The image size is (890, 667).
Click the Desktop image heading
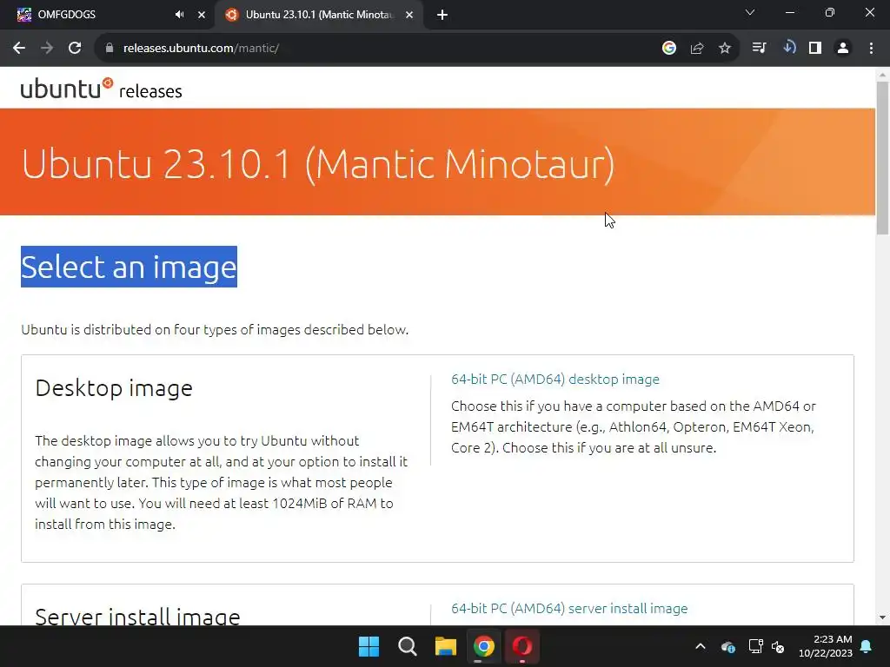click(x=114, y=388)
